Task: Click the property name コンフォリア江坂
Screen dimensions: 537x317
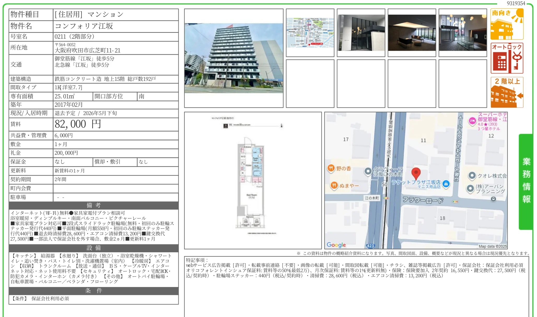Action: (84, 26)
